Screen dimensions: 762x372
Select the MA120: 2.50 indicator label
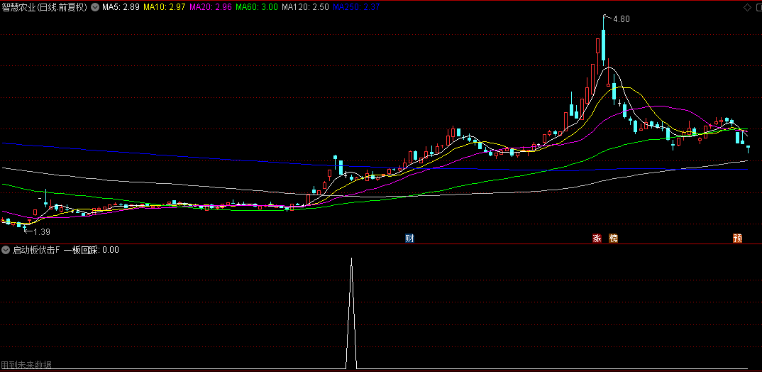click(305, 7)
